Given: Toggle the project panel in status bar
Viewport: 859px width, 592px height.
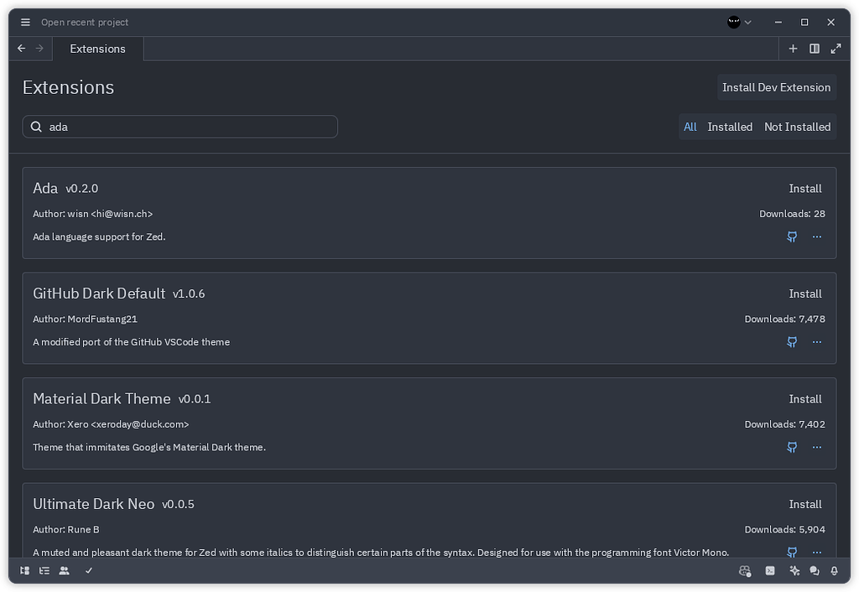Looking at the screenshot, I should 24,571.
